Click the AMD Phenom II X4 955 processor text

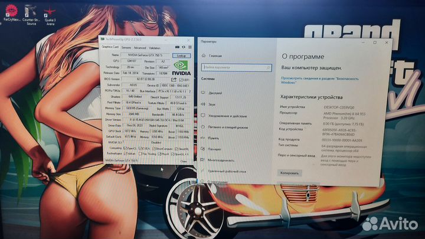click(344, 116)
